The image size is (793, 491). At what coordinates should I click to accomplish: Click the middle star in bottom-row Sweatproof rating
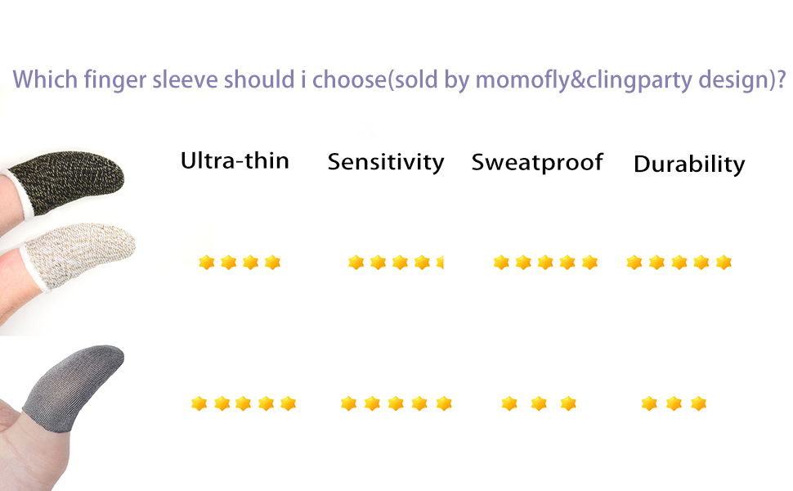(538, 403)
